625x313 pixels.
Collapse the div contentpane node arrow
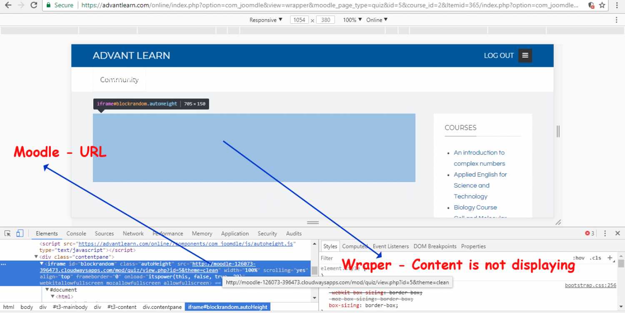point(36,257)
